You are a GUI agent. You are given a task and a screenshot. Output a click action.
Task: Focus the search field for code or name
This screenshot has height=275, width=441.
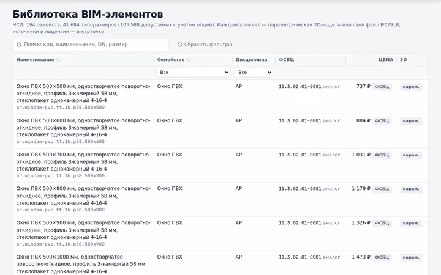point(91,45)
